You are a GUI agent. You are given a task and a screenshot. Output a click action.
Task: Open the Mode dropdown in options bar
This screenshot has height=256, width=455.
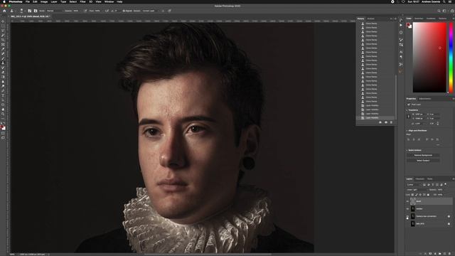pyautogui.click(x=55, y=11)
